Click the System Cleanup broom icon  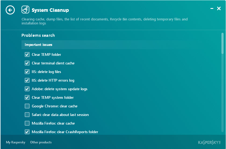[x=25, y=10]
